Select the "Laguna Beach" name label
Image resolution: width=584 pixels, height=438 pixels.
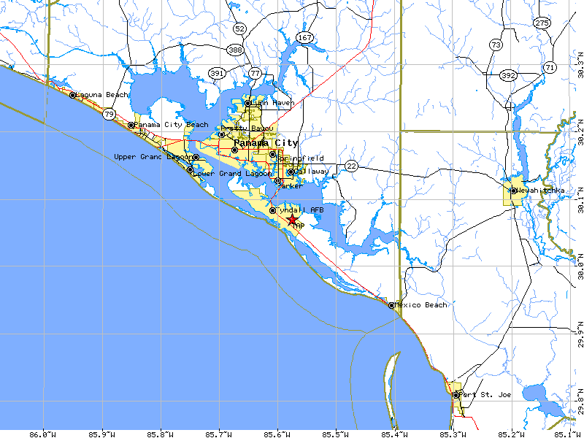point(101,95)
